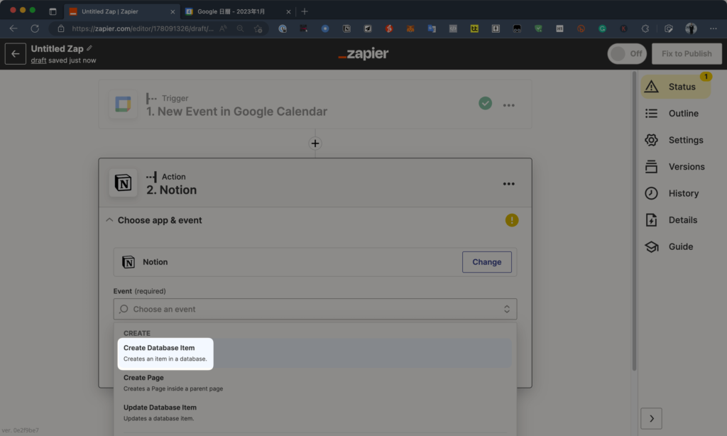
Task: Toggle the Zap Off switch on
Action: pos(627,54)
